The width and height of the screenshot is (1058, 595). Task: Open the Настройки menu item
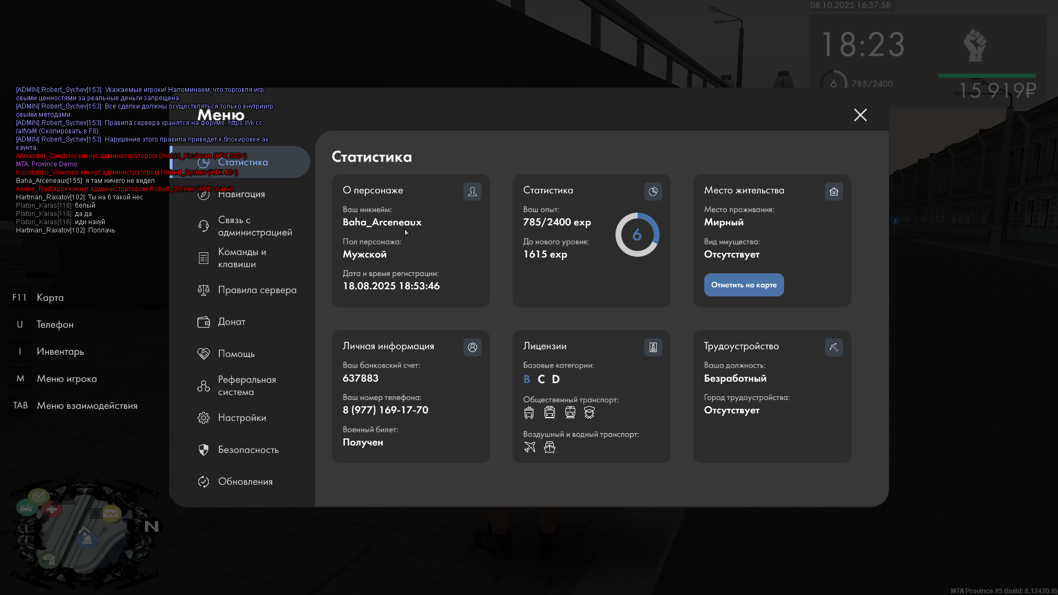tap(242, 418)
